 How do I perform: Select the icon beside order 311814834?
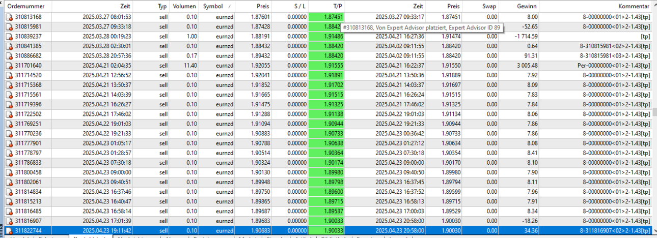point(9,192)
